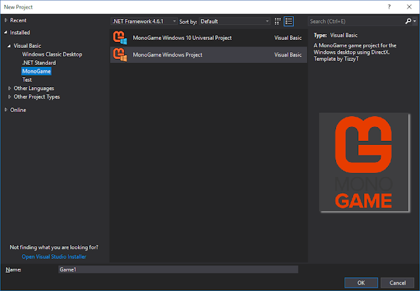Select Other Languages tree item
Screen dimensions: 420x291
(x=34, y=88)
